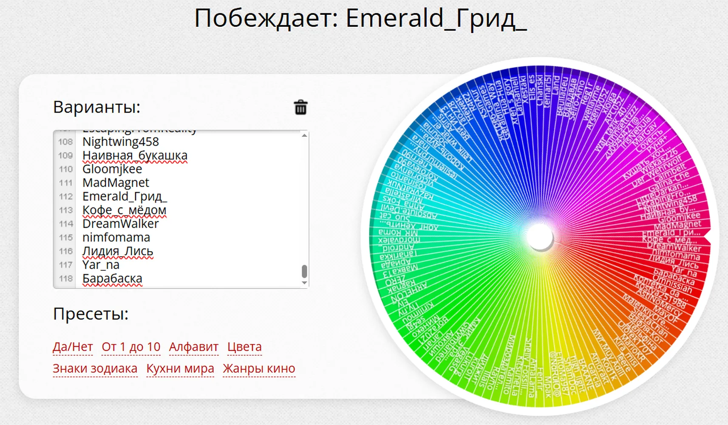
Task: Click the Yar_na entry in variants
Action: [101, 265]
